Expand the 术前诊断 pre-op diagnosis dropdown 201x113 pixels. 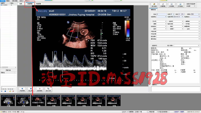pos(199,31)
